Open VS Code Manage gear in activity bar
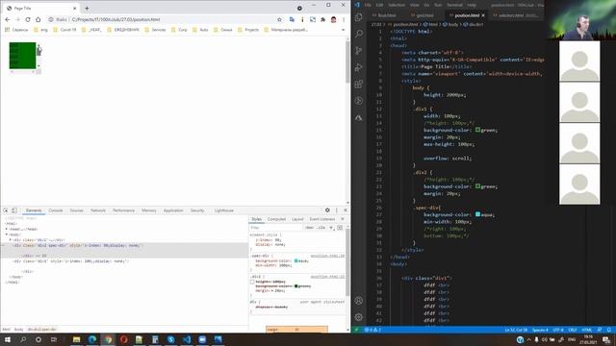Screen dimensions: 616x346 click(x=358, y=317)
